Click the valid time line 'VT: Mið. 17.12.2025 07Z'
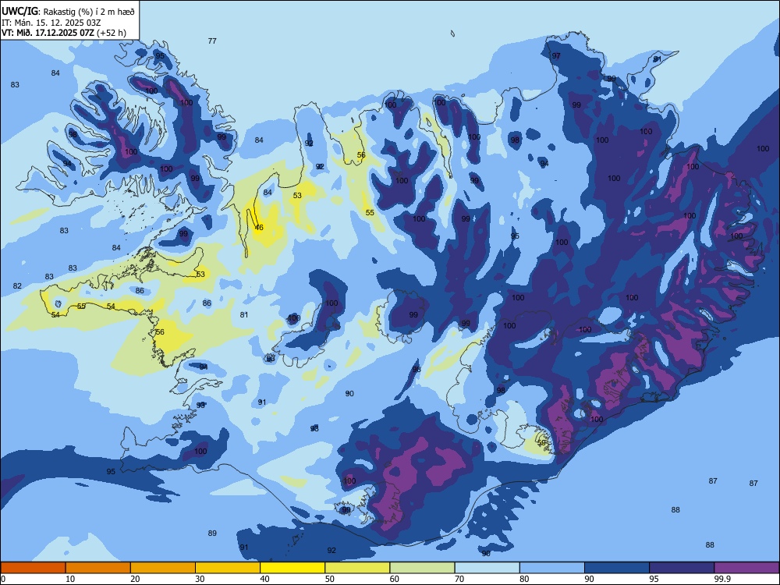 pyautogui.click(x=48, y=33)
